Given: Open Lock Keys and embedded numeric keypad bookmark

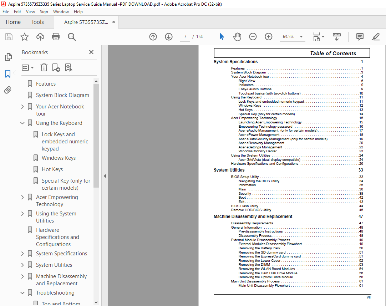Looking at the screenshot, I should pos(65,142).
